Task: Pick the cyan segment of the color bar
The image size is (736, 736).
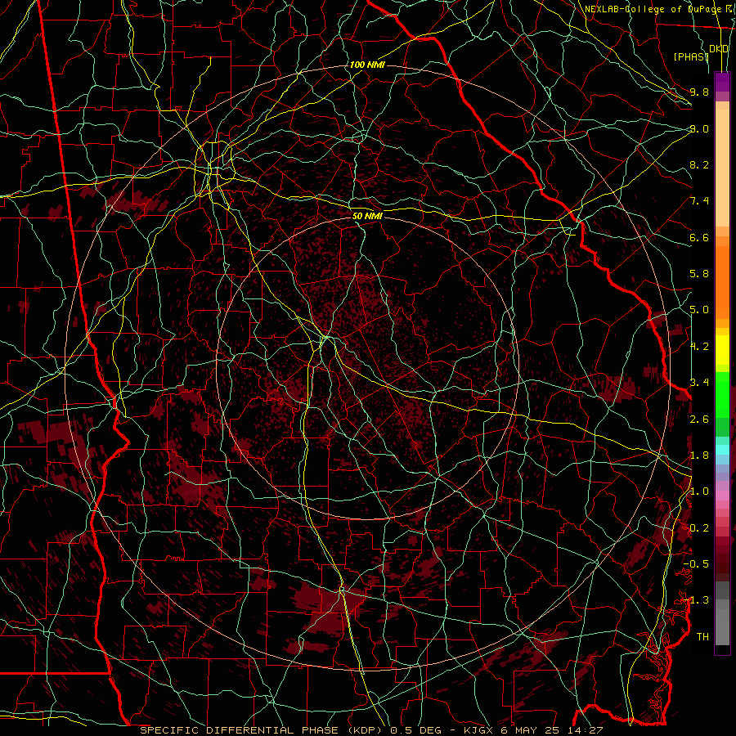Action: click(x=722, y=450)
